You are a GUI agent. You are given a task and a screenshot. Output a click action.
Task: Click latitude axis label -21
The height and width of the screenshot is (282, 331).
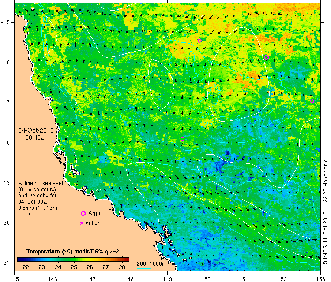click(6, 263)
